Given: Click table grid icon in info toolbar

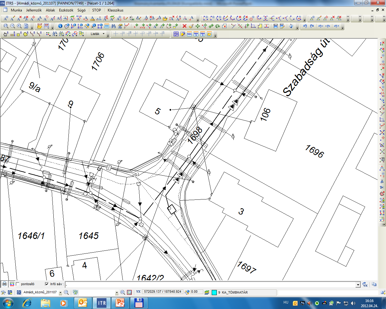Looking at the screenshot, I should [106, 26].
